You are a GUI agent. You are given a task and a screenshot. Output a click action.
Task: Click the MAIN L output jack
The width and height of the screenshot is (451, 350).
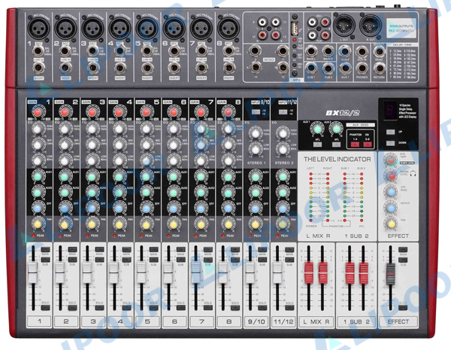click(311, 52)
